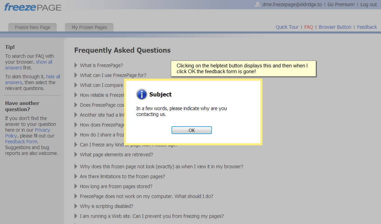Image resolution: width=381 pixels, height=224 pixels.
Task: Expand What page elements are retrieved arrow
Action: pyautogui.click(x=76, y=155)
